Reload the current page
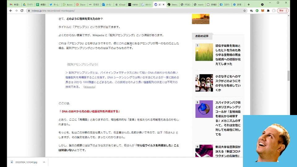Screen dimensions: 297x167 [22, 11]
